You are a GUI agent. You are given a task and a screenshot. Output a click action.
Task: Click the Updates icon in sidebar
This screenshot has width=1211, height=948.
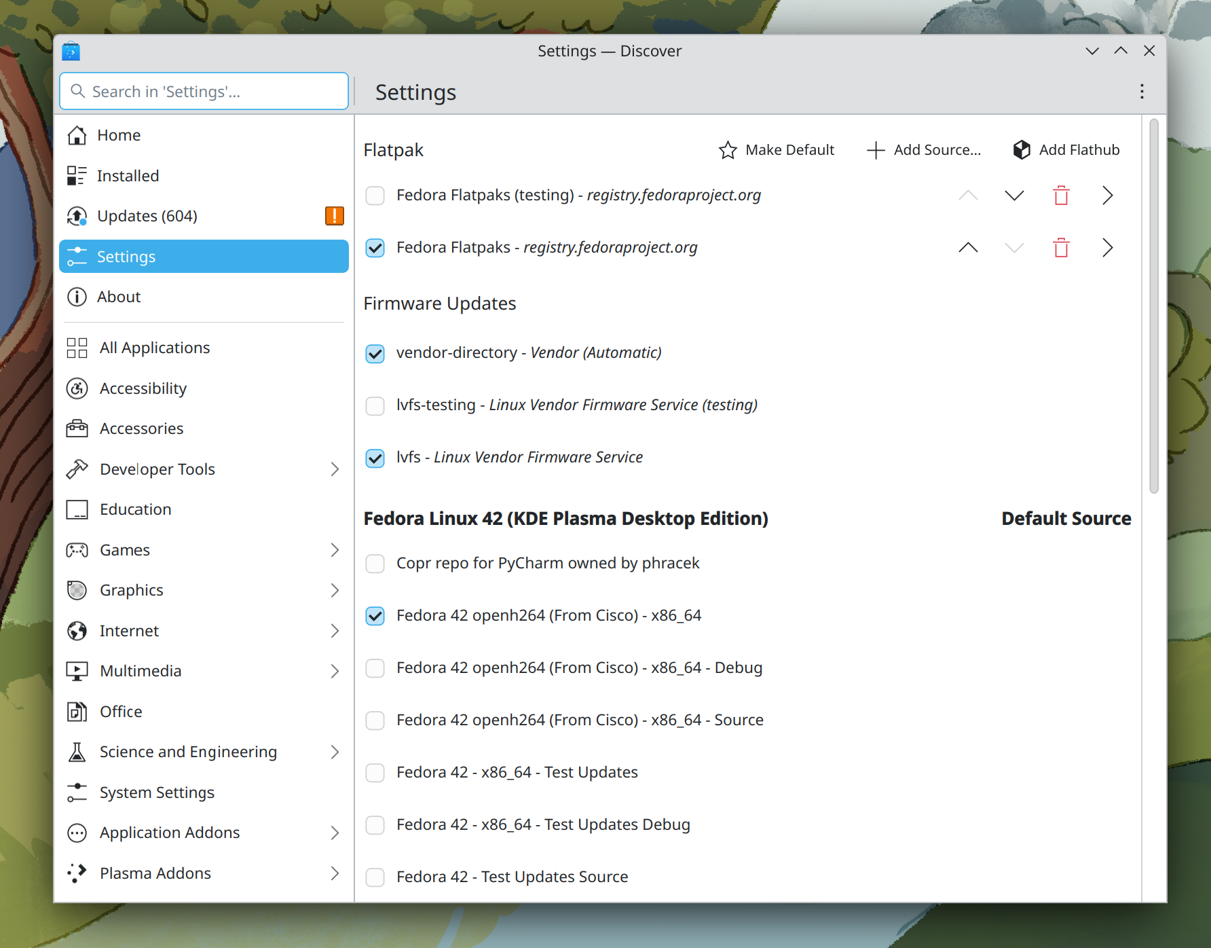pyautogui.click(x=77, y=216)
